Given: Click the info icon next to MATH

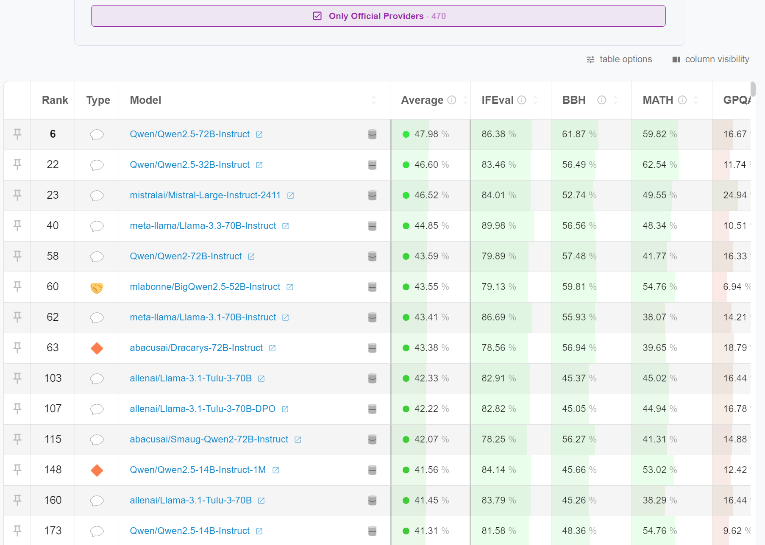Looking at the screenshot, I should coord(682,100).
